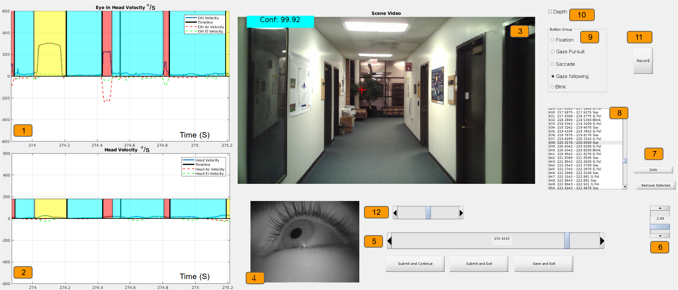This screenshot has width=678, height=290.
Task: Click the left arrow of the short slider marked 12
Action: [x=395, y=213]
